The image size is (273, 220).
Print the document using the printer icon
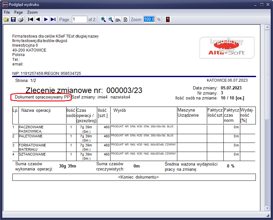pyautogui.click(x=21, y=19)
